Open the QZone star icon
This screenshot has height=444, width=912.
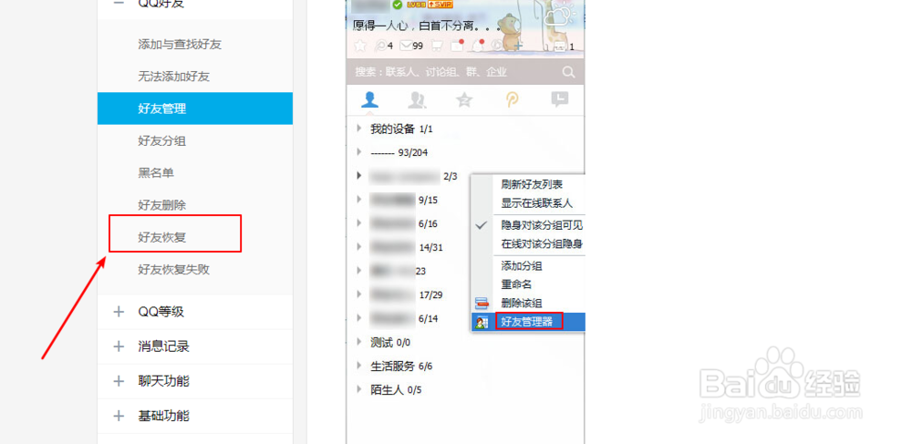(x=360, y=46)
